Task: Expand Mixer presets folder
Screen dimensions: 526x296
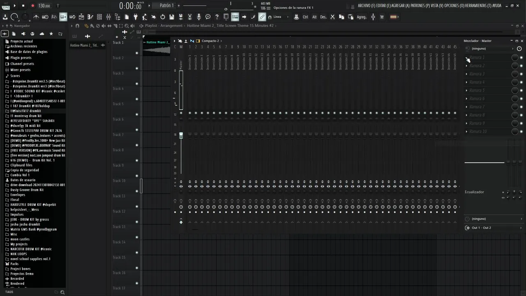Action: pyautogui.click(x=20, y=70)
